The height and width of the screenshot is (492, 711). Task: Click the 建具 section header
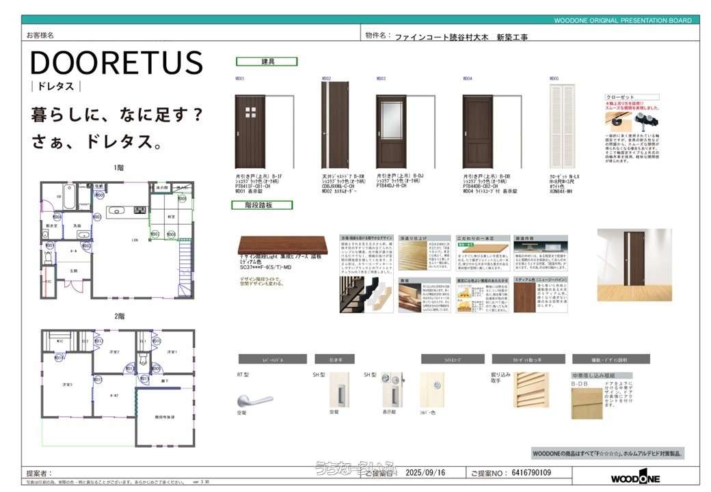pos(267,61)
